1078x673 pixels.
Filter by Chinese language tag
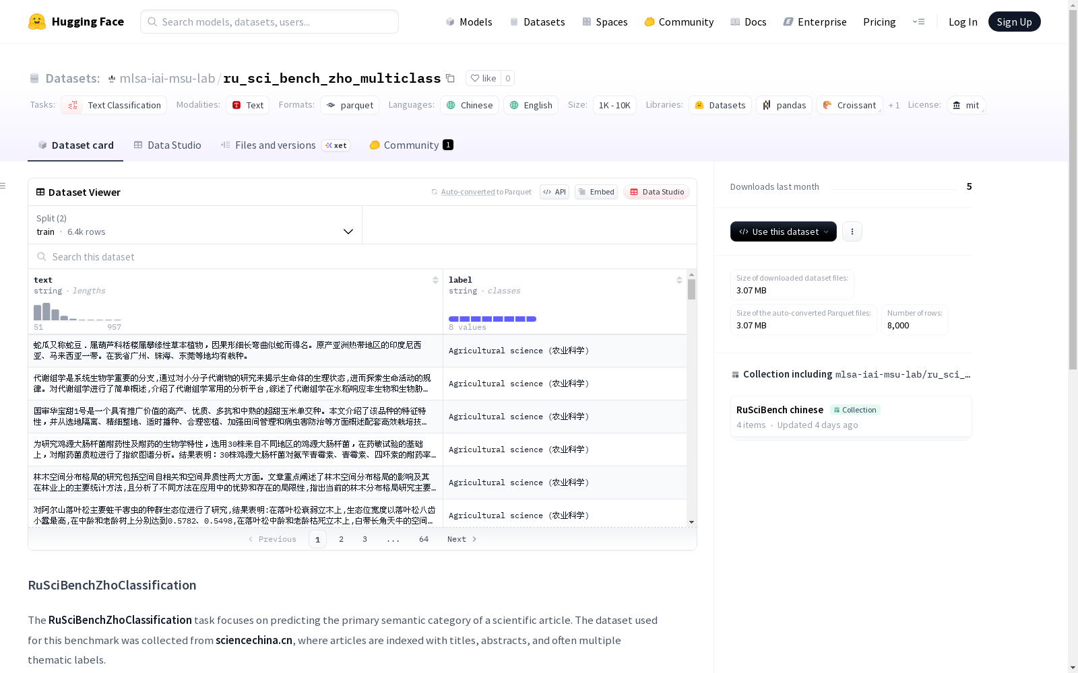[470, 105]
